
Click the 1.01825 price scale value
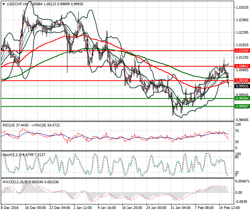[x=242, y=45]
